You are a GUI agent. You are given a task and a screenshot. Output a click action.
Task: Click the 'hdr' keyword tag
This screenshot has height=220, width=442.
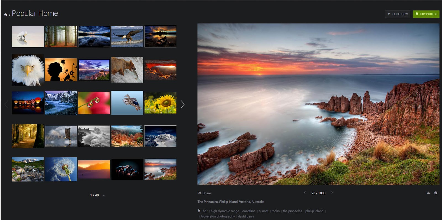tap(205, 211)
